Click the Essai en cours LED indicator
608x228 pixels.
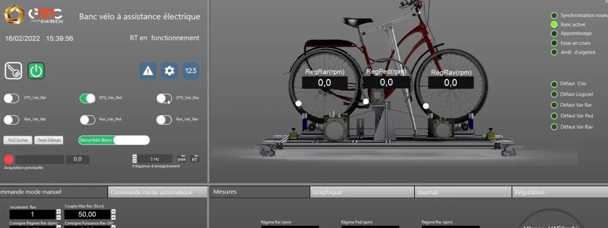[554, 43]
